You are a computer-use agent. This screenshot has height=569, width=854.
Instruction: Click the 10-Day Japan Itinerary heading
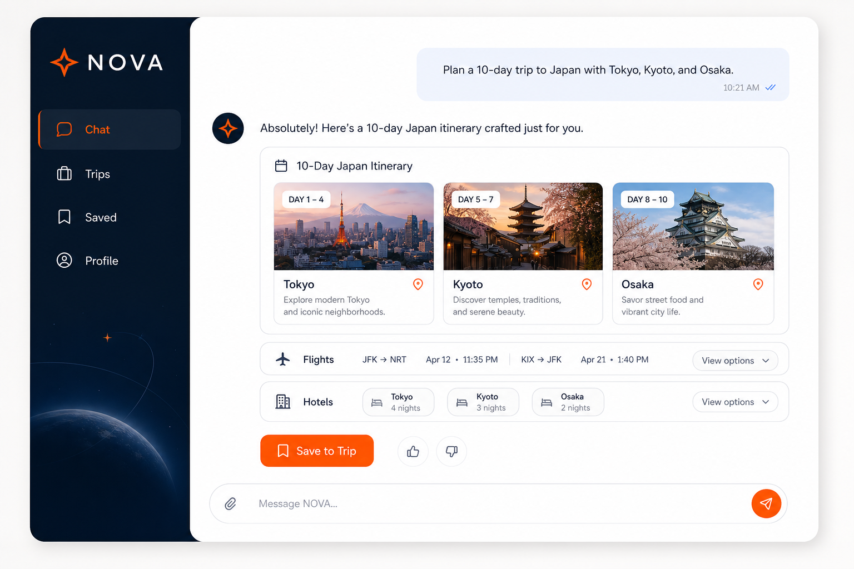click(354, 166)
